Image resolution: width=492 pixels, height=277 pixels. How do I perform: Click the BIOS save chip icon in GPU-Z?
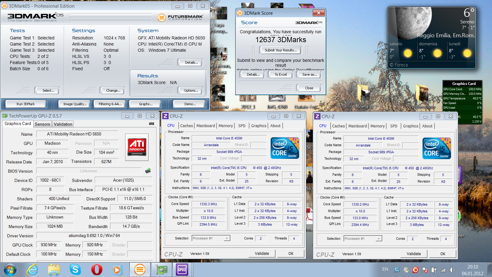[x=148, y=171]
